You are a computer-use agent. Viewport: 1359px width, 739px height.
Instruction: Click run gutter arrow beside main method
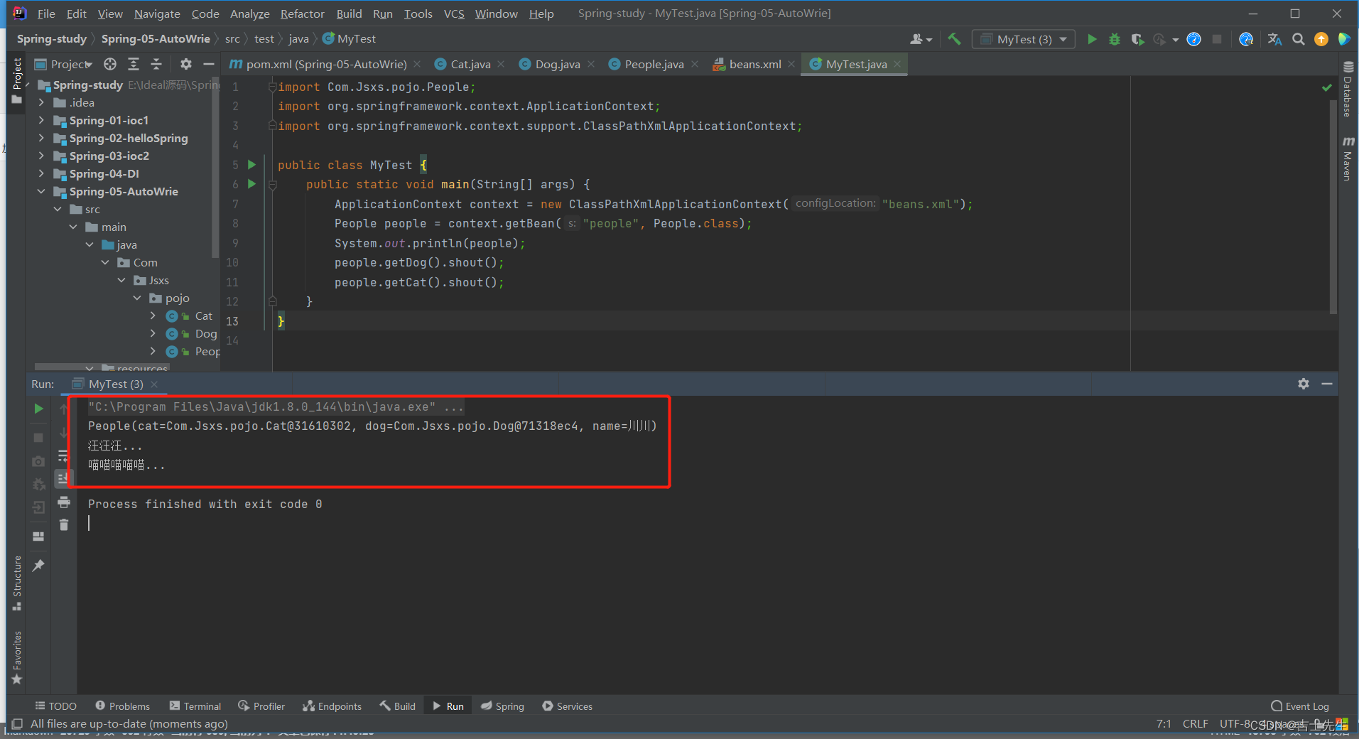click(x=251, y=183)
